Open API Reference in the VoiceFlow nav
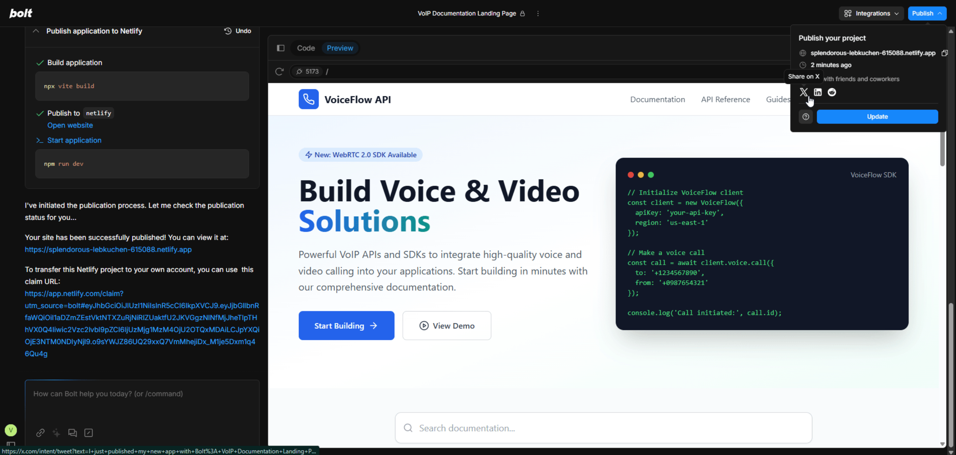The image size is (956, 455). point(725,99)
